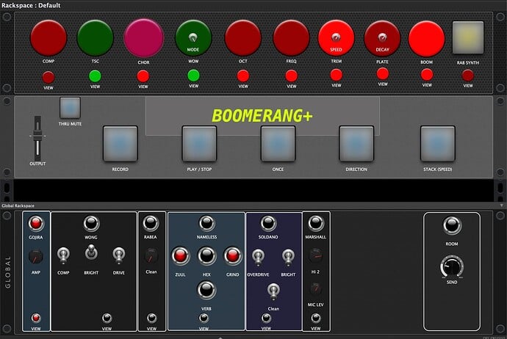Flip the SOLDANO OVERDRIVE switch

point(258,258)
